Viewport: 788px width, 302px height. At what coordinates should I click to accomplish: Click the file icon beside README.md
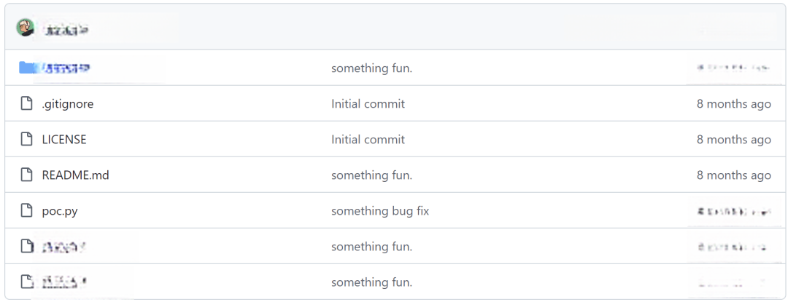tap(27, 175)
